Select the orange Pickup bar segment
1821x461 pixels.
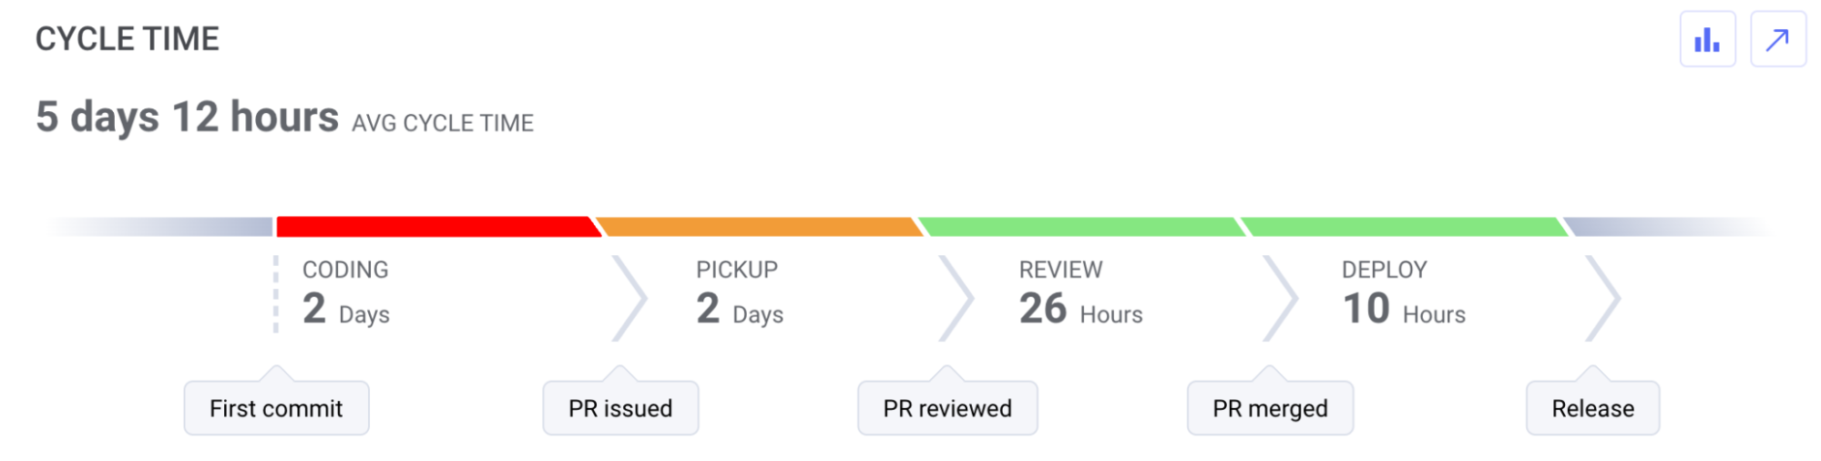760,227
